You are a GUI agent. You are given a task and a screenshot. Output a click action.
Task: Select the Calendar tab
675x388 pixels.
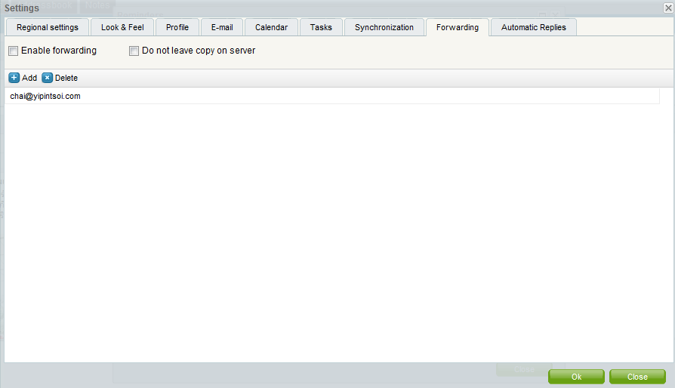(x=271, y=27)
